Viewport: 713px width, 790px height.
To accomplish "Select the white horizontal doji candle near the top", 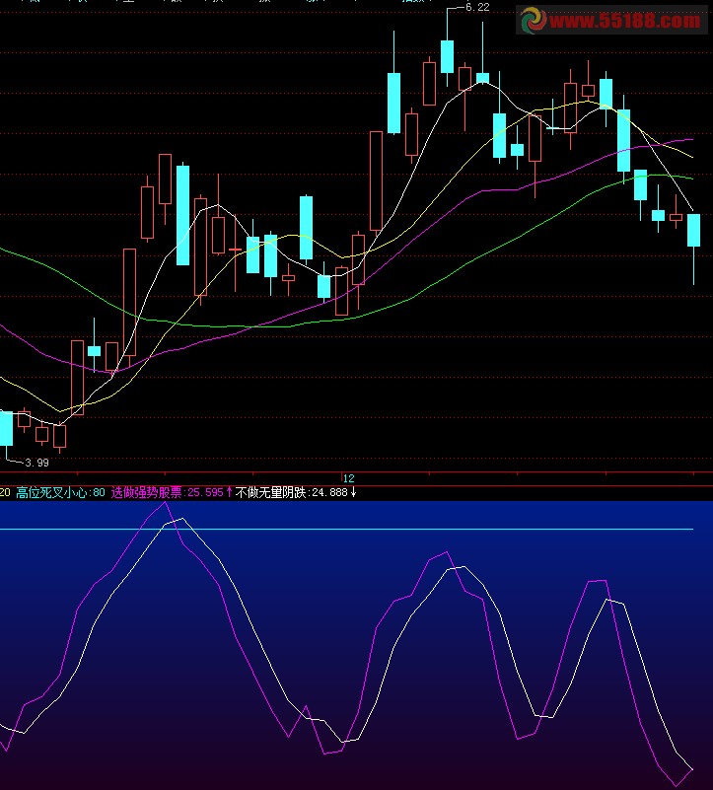I will [559, 128].
